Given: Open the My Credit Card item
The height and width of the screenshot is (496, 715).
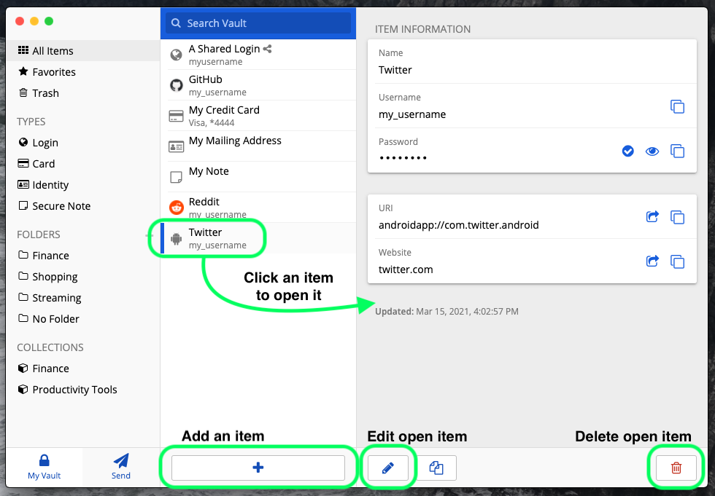Looking at the screenshot, I should (258, 116).
